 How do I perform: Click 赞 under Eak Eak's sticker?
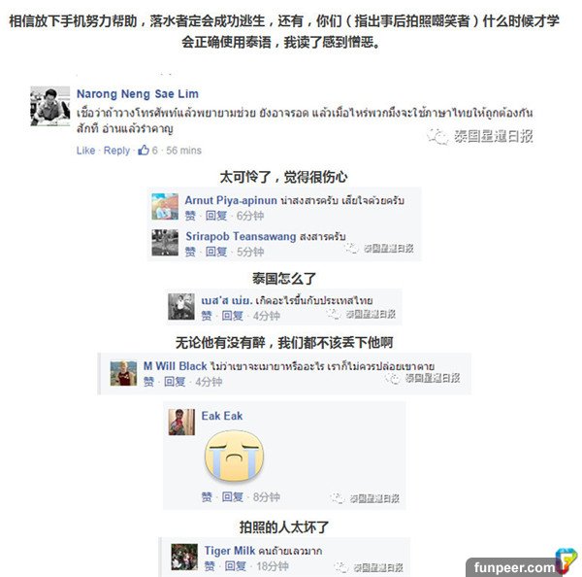point(207,496)
